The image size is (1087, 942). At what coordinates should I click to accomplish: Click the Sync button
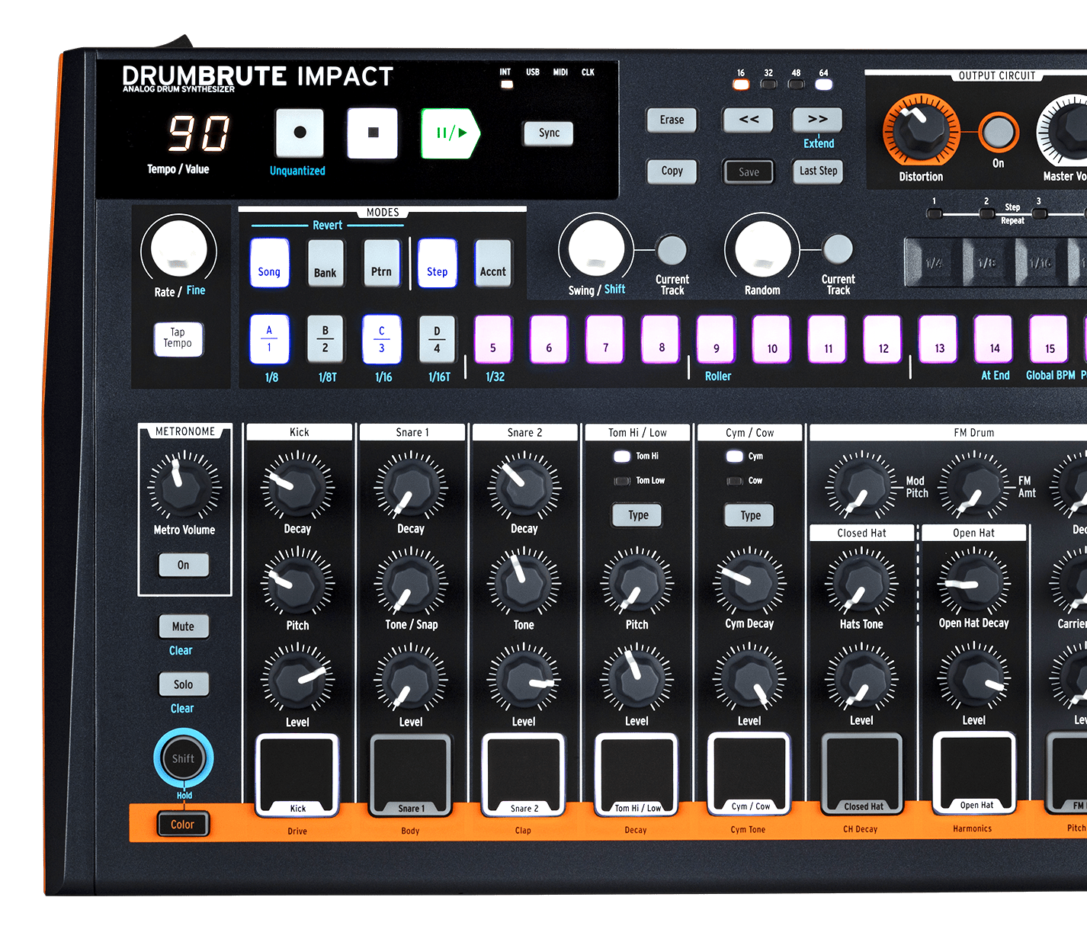click(549, 133)
